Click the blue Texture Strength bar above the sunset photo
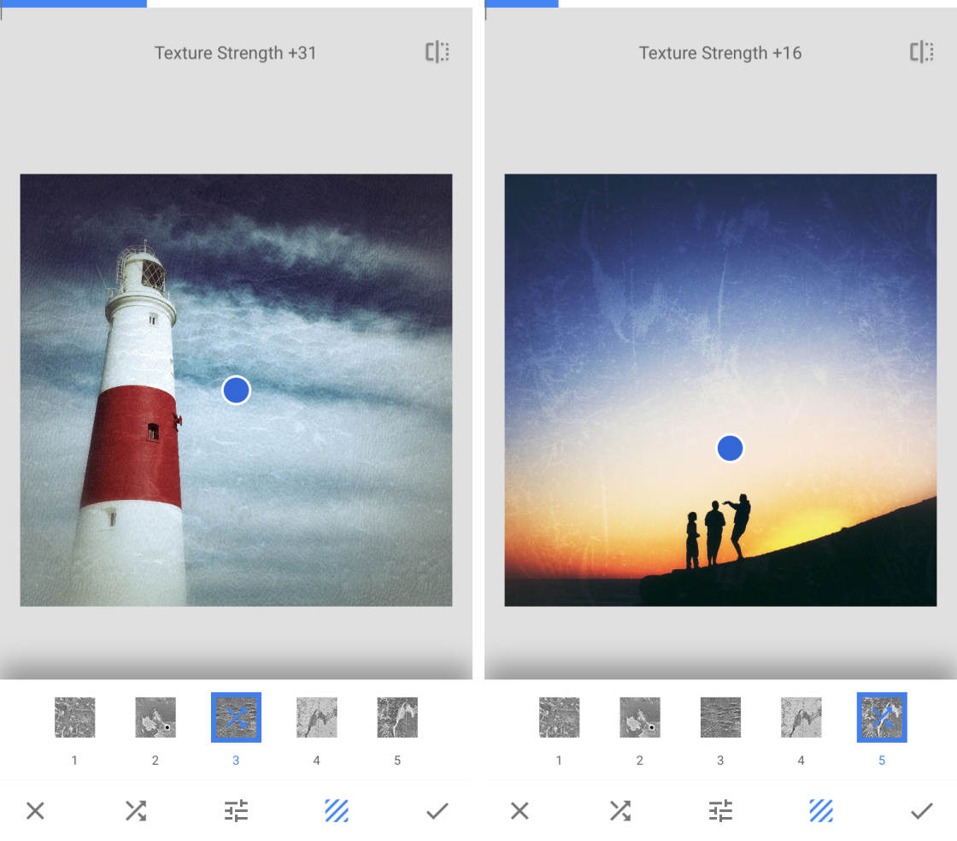 [x=522, y=3]
